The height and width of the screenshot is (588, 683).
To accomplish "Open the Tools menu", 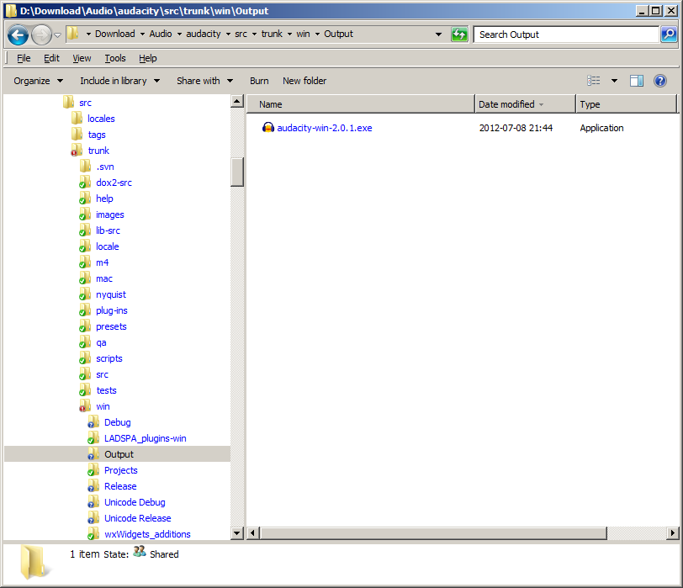I will tap(115, 58).
